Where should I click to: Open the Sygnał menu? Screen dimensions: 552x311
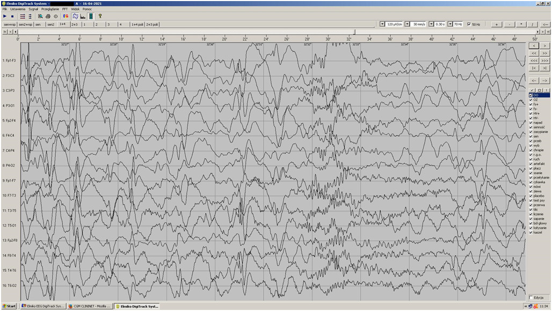pos(33,9)
